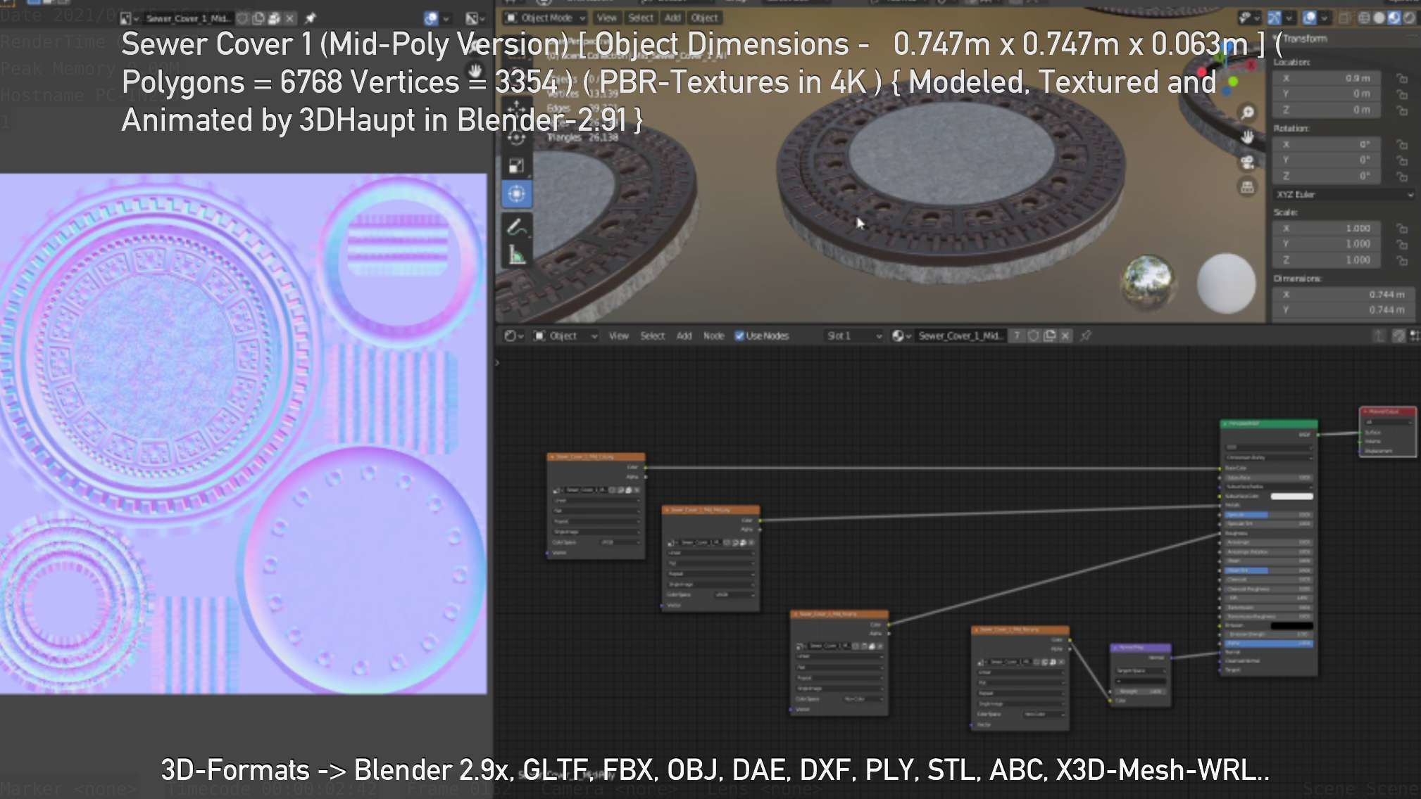Select solid viewport shading
The image size is (1421, 799).
click(x=1379, y=18)
